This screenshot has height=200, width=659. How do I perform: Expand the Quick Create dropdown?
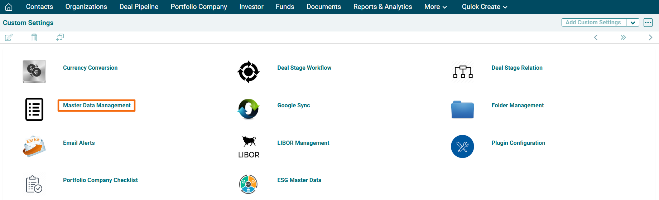point(484,7)
